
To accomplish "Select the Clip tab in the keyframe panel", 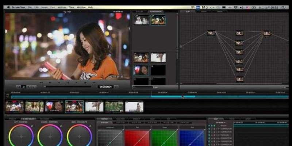I will pyautogui.click(x=216, y=119).
